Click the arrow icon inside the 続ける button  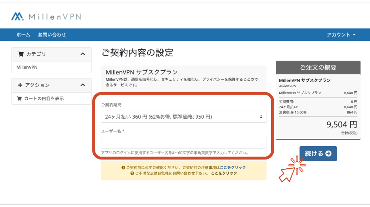[328, 154]
